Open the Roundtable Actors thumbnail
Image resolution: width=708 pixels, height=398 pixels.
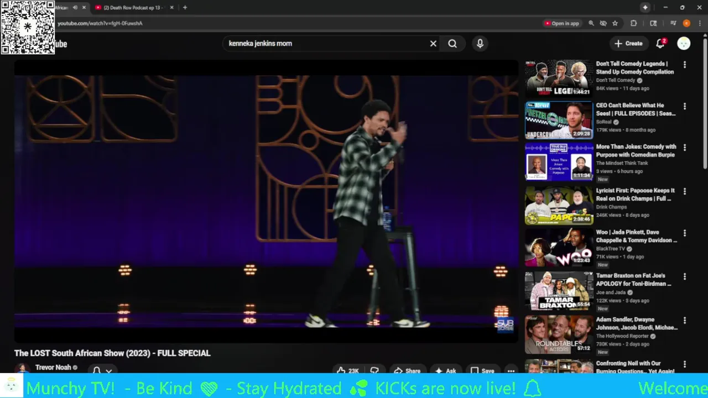559,334
